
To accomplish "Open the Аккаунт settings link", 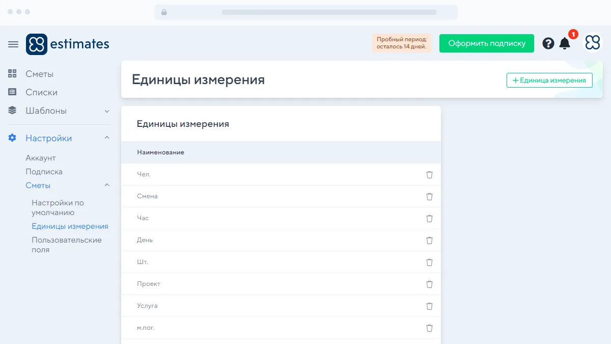I will click(41, 158).
